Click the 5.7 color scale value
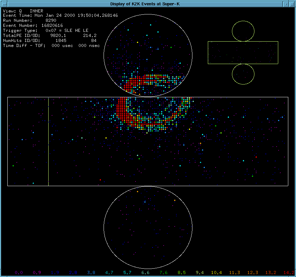The height and width of the screenshot is (277, 296). click(127, 273)
